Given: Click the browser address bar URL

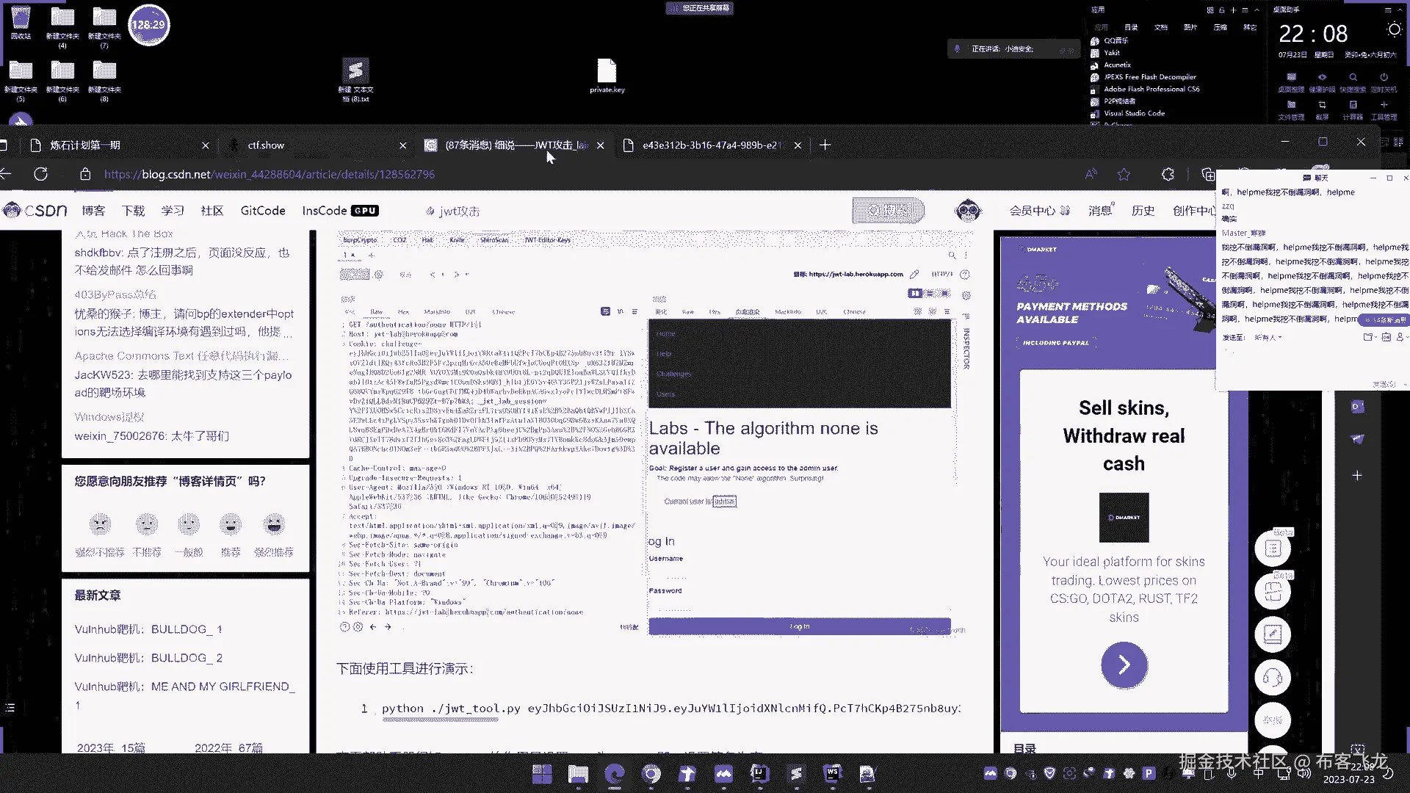Looking at the screenshot, I should [270, 175].
